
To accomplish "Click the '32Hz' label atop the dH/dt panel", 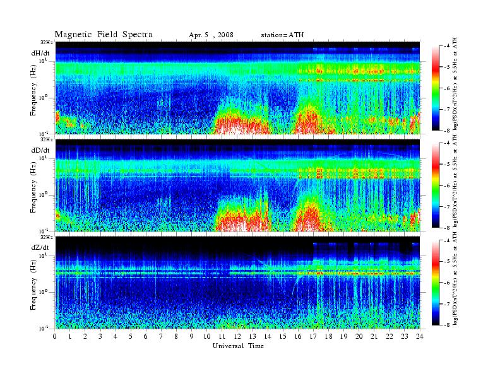I will [x=46, y=42].
